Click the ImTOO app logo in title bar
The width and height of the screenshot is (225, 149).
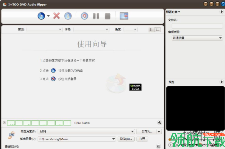(x=5, y=5)
